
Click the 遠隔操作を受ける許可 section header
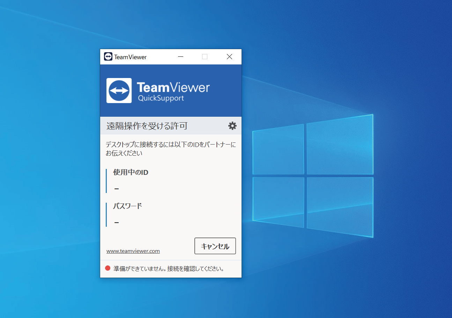147,126
